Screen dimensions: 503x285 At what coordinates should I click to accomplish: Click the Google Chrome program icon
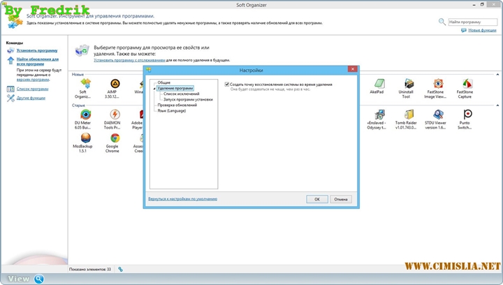point(113,138)
